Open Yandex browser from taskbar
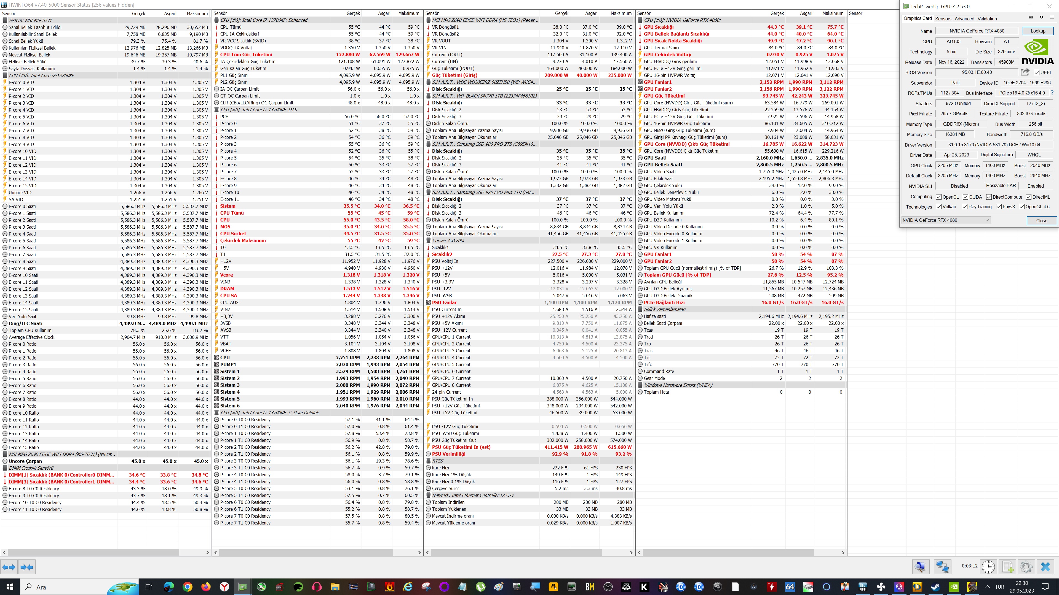 (x=224, y=587)
